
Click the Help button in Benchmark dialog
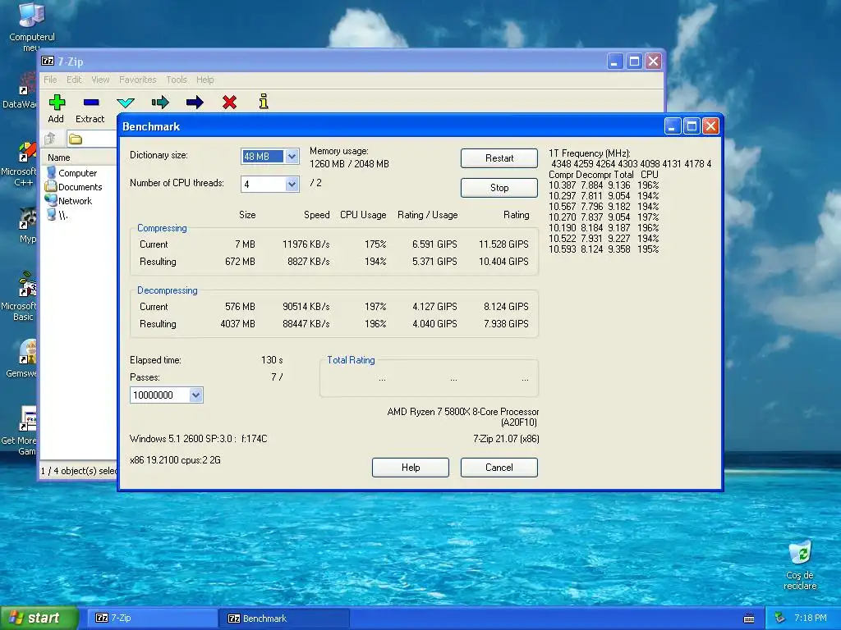(411, 467)
